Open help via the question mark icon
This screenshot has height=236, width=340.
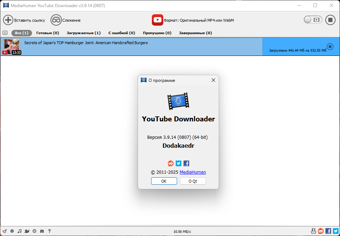click(49, 231)
